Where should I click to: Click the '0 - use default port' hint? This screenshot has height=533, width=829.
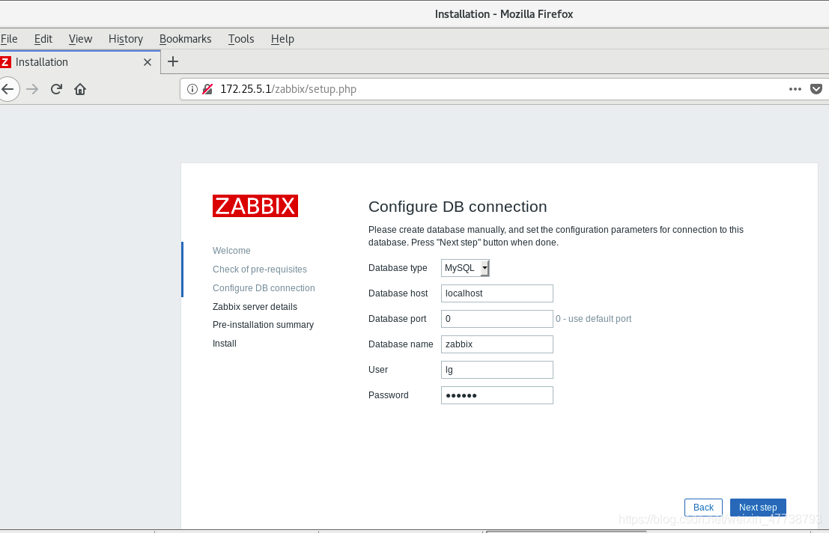click(593, 319)
